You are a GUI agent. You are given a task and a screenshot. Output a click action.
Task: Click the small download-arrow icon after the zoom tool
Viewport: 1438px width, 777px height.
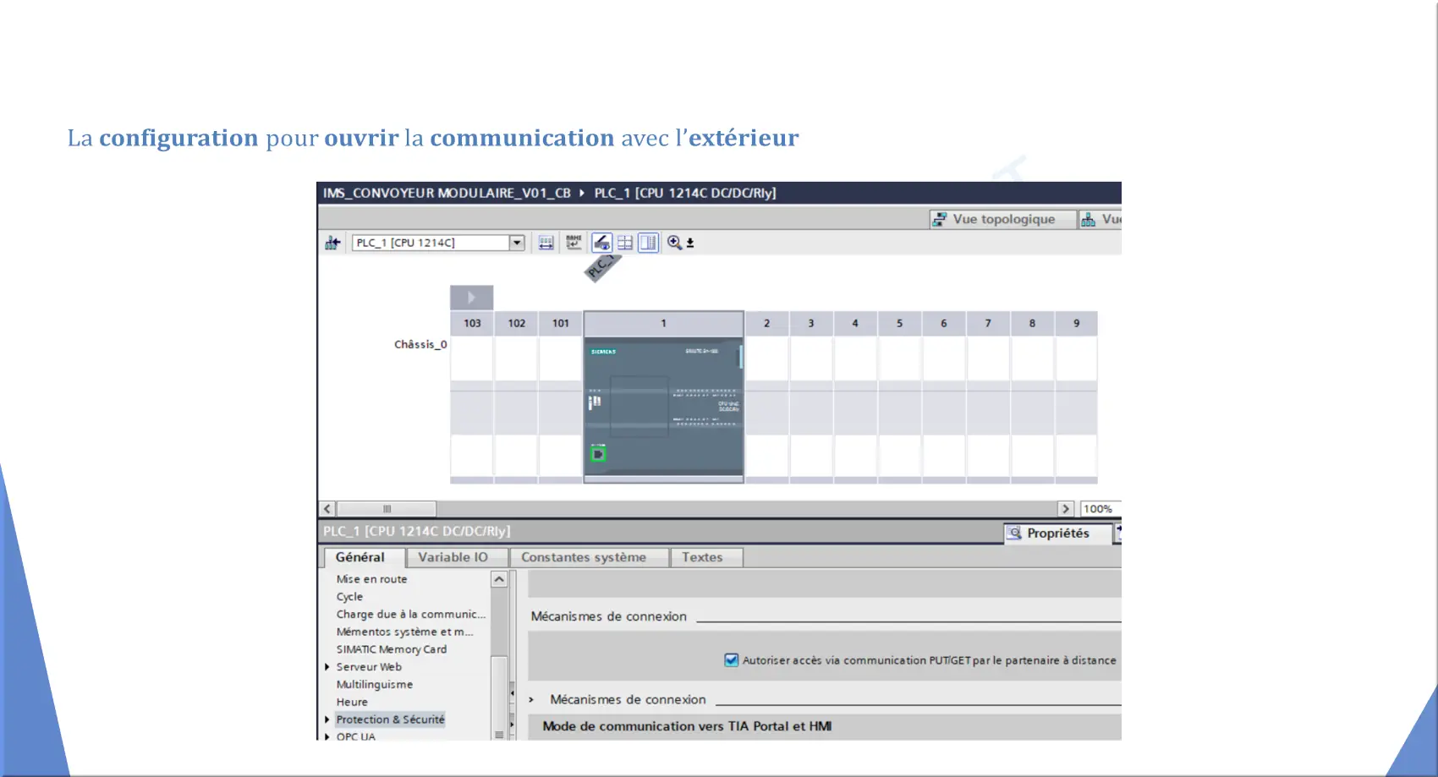690,243
